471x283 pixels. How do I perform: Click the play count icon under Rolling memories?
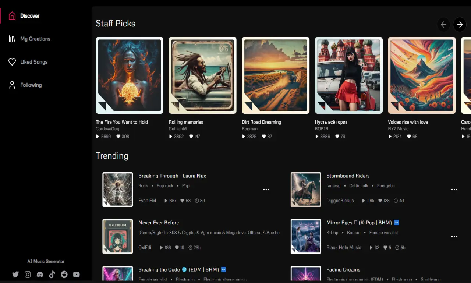[171, 137]
